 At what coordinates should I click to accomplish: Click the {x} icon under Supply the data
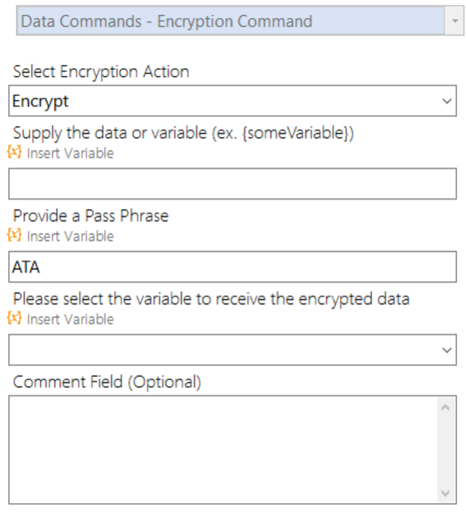click(15, 153)
